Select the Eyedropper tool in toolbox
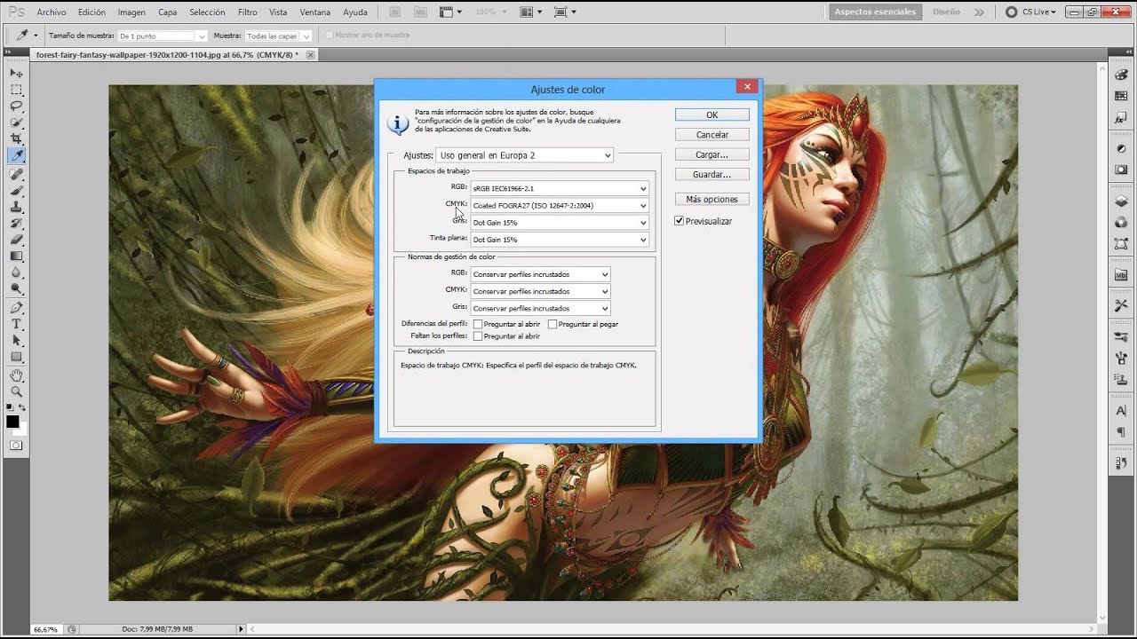This screenshot has width=1137, height=639. [16, 154]
